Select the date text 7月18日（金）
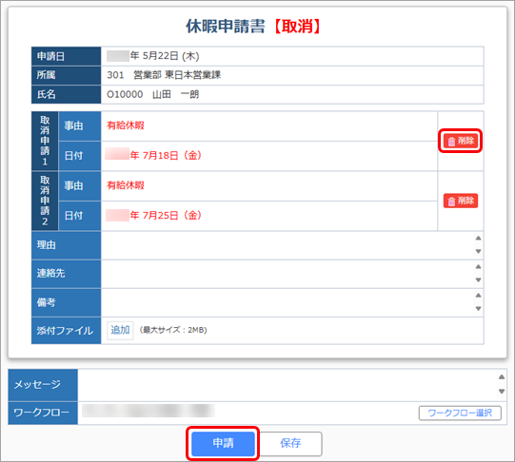This screenshot has width=515, height=462. pos(172,155)
